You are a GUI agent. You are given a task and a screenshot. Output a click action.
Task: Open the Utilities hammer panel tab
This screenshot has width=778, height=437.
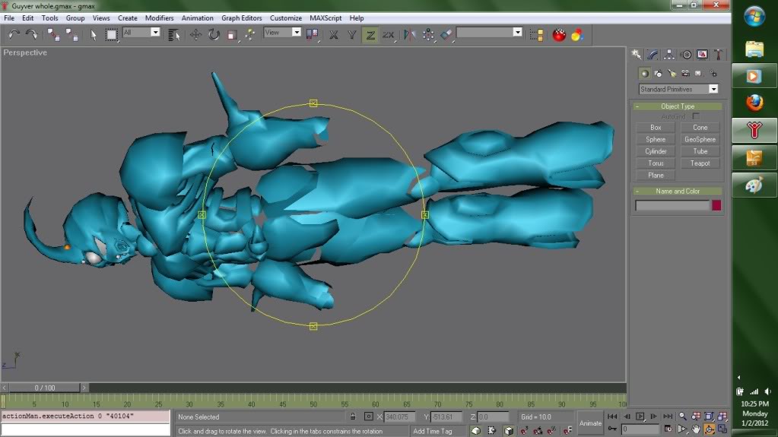tap(717, 55)
